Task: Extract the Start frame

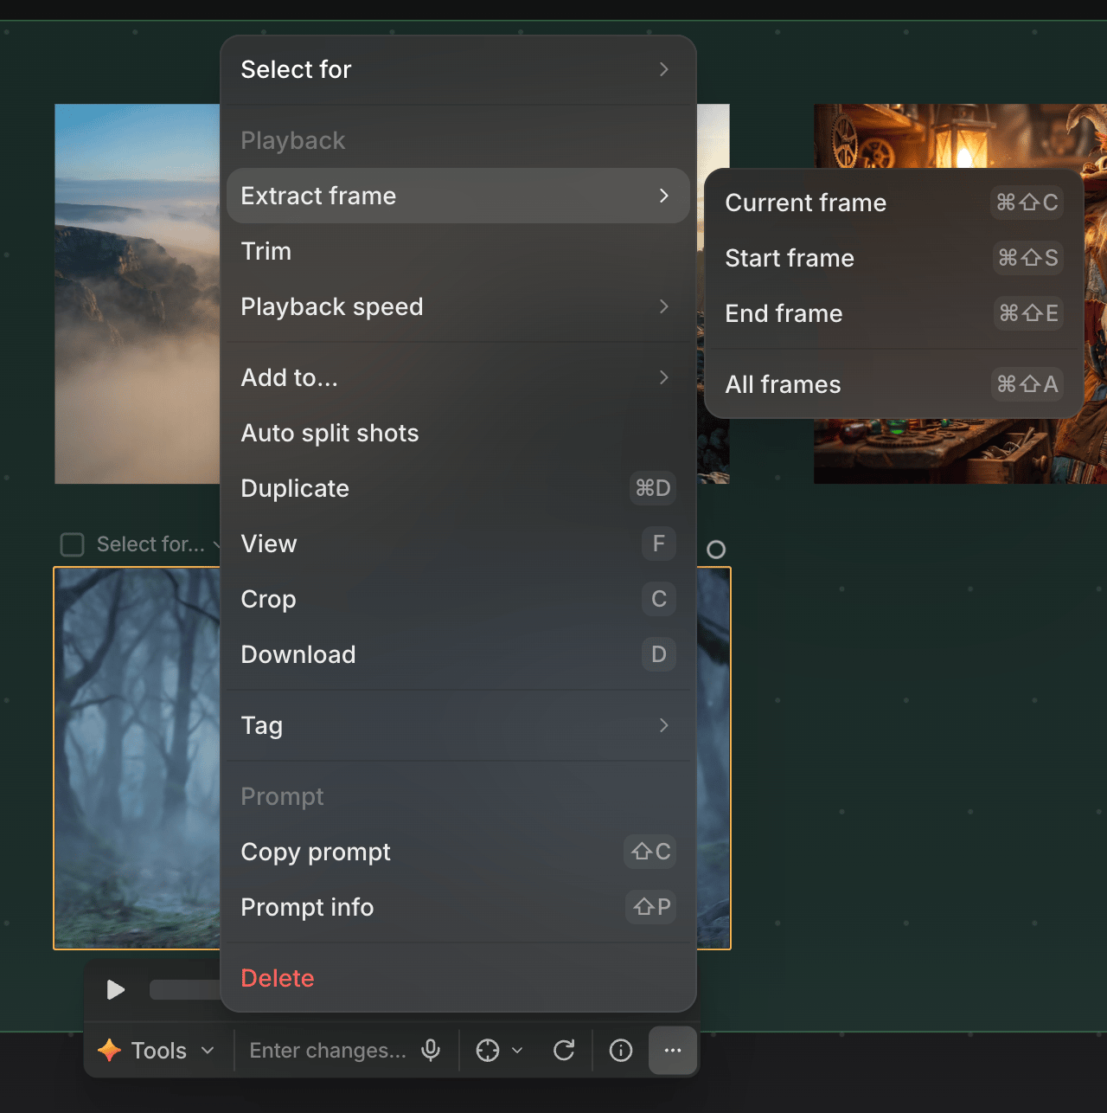Action: tap(894, 258)
